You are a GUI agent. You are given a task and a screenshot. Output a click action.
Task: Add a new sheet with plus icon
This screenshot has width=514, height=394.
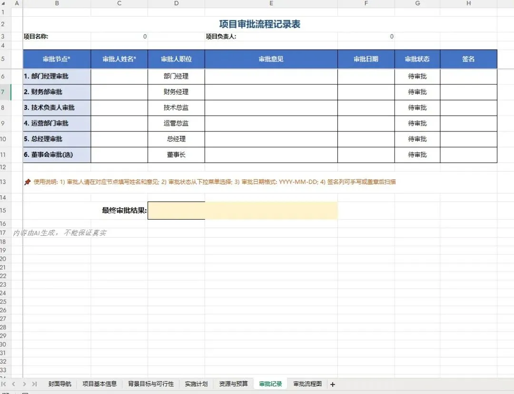pos(332,384)
